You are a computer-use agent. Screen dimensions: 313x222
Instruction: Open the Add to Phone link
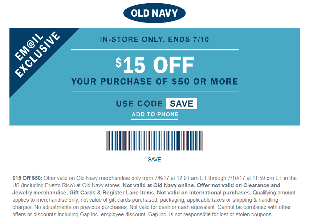pos(155,115)
